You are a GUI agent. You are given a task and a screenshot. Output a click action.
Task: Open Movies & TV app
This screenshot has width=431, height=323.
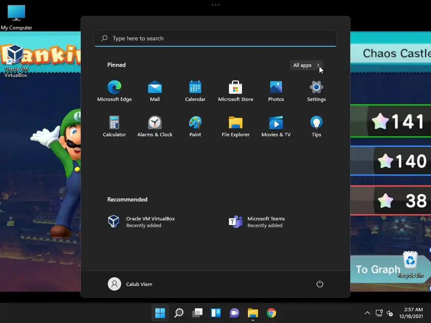click(x=276, y=127)
